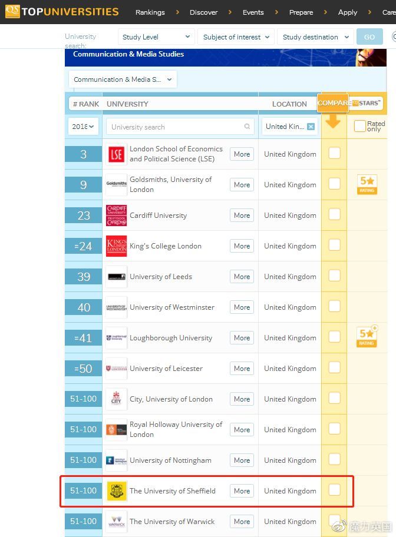Open the Study Level dropdown
Image resolution: width=396 pixels, height=537 pixels.
click(156, 37)
